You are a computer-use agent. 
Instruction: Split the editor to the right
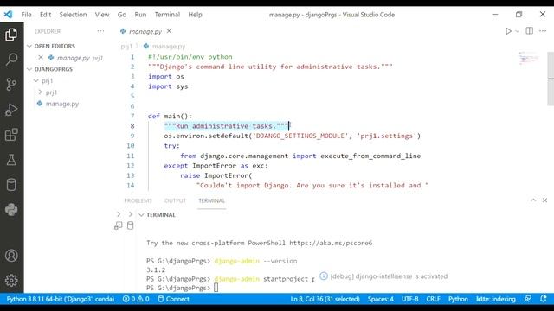529,31
